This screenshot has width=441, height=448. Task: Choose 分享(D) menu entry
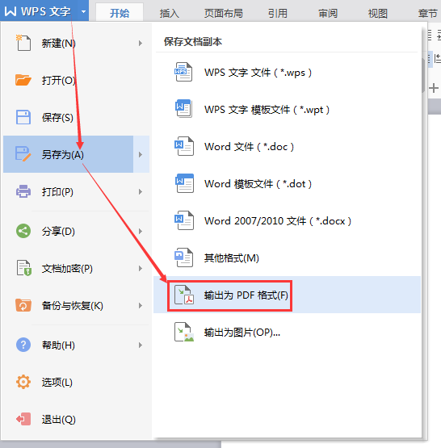click(76, 231)
